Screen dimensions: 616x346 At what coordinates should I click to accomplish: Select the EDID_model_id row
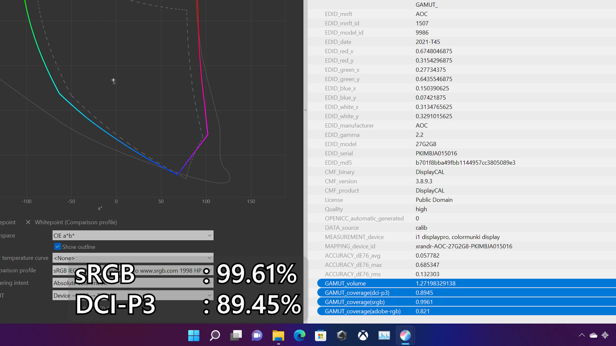coord(462,32)
